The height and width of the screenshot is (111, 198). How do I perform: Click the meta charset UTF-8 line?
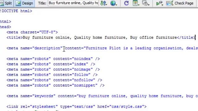pos(32,32)
